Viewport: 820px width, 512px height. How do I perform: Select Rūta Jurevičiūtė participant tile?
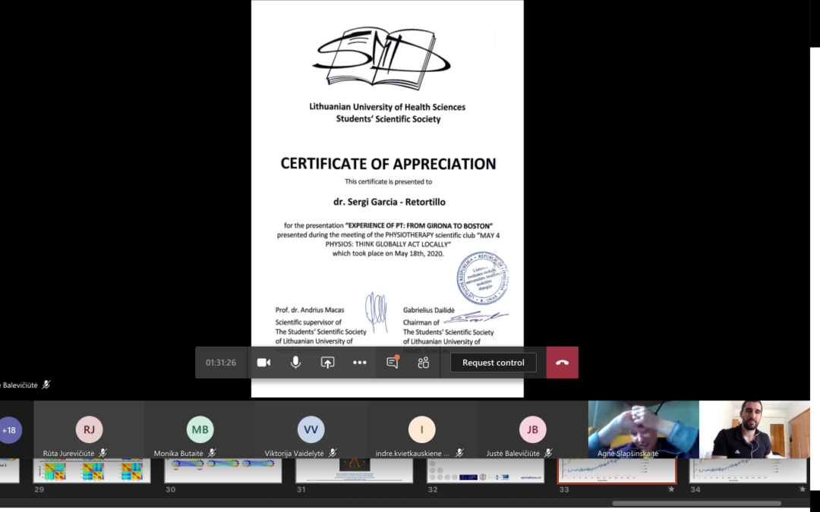tap(90, 429)
